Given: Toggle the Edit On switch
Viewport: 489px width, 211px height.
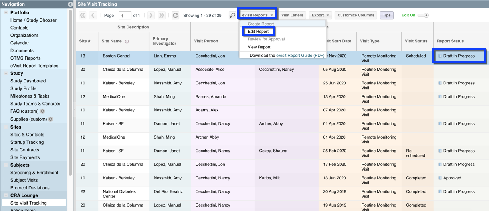Looking at the screenshot, I should 423,16.
